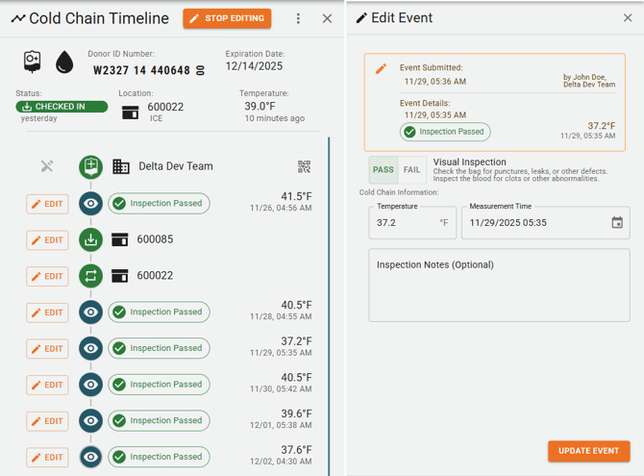644x476 pixels.
Task: Click the Inspection Notes text area
Action: 499,285
